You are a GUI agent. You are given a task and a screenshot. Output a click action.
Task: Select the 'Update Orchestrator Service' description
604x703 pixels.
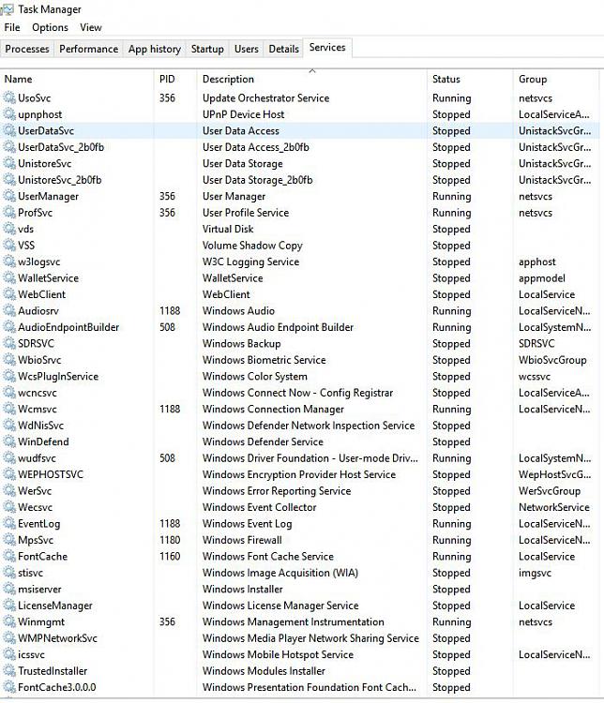coord(265,97)
